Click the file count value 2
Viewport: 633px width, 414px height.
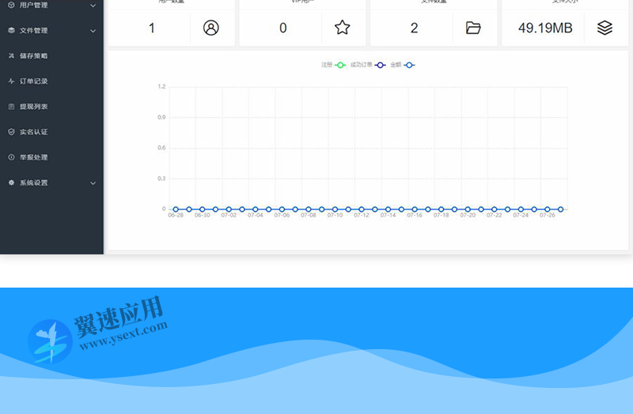(414, 28)
